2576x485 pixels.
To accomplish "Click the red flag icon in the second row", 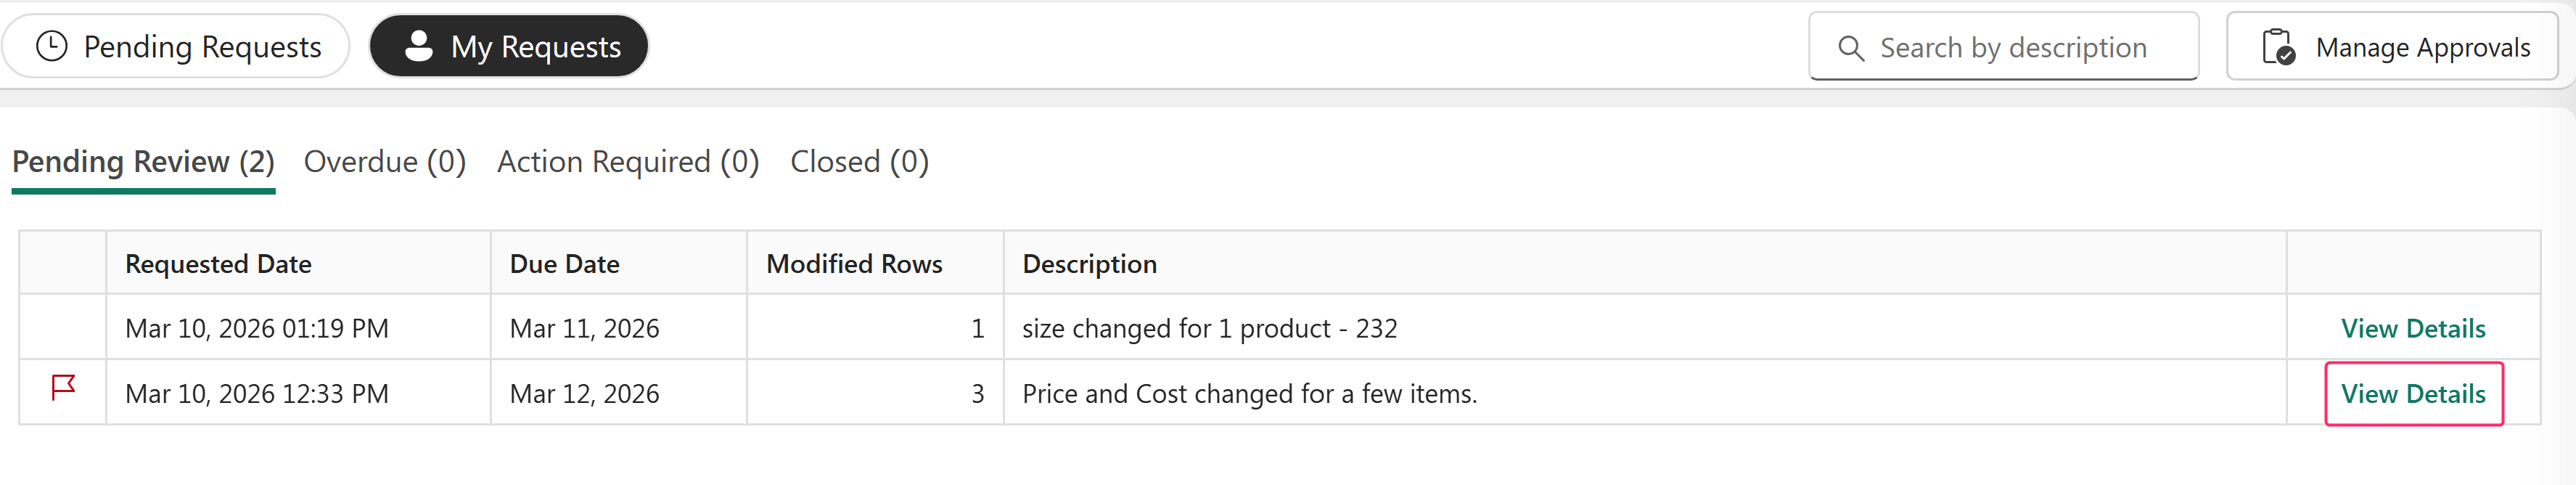I will [x=63, y=387].
